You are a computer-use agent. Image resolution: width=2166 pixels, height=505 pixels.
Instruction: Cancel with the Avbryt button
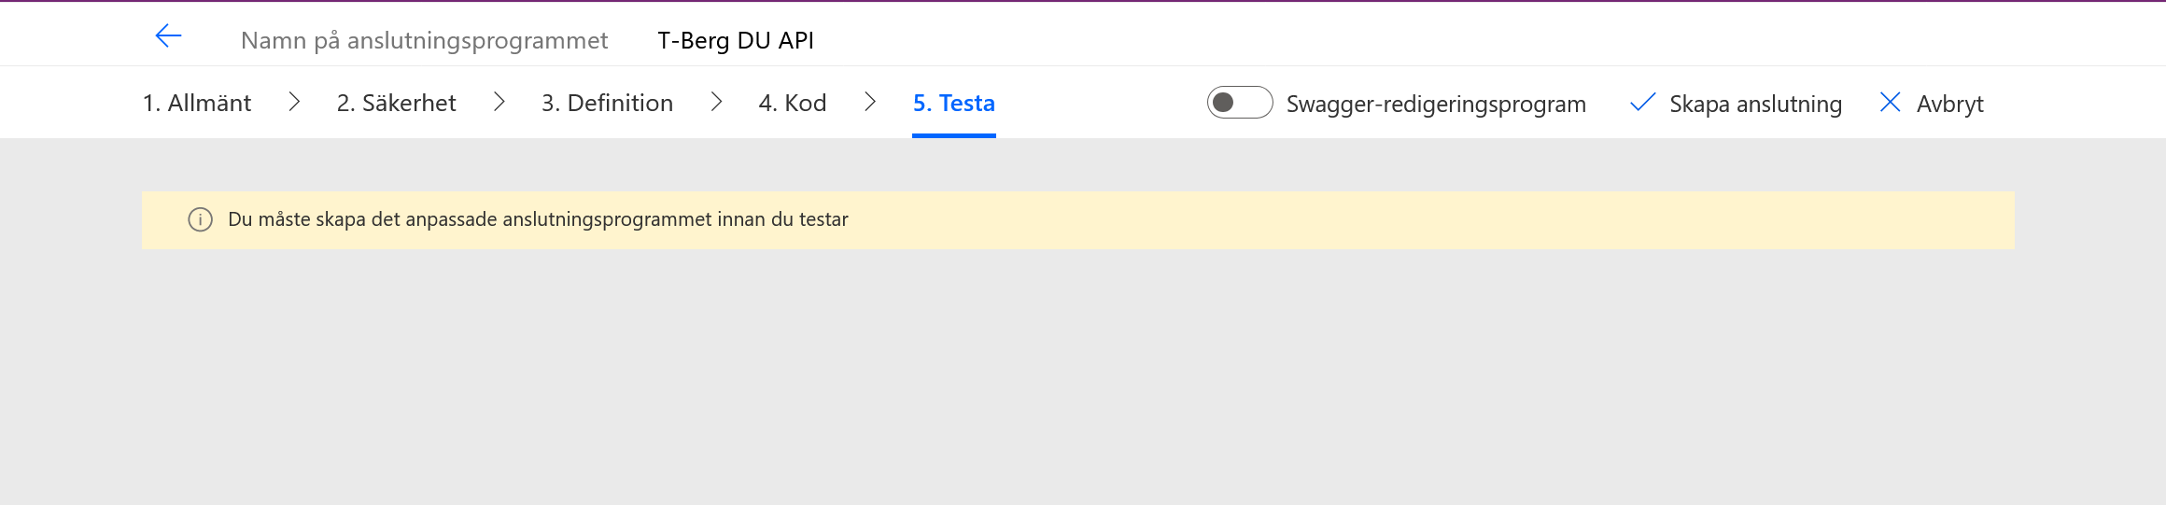tap(1932, 104)
